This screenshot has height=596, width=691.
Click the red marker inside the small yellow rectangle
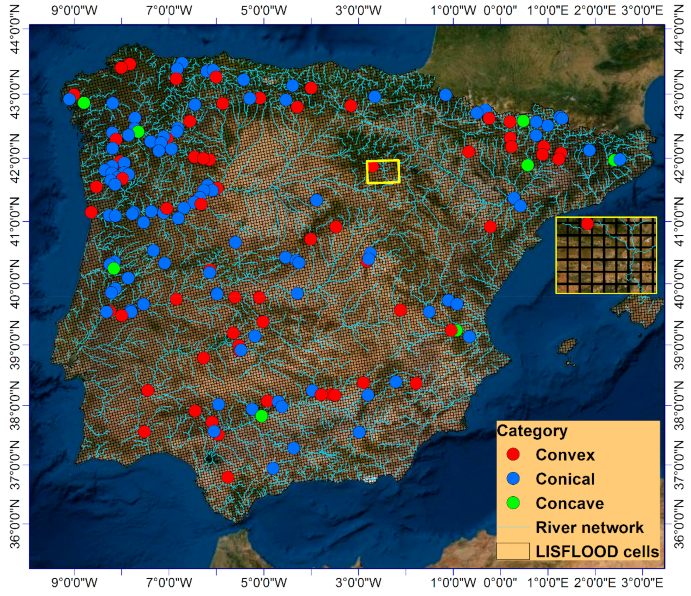pos(373,167)
